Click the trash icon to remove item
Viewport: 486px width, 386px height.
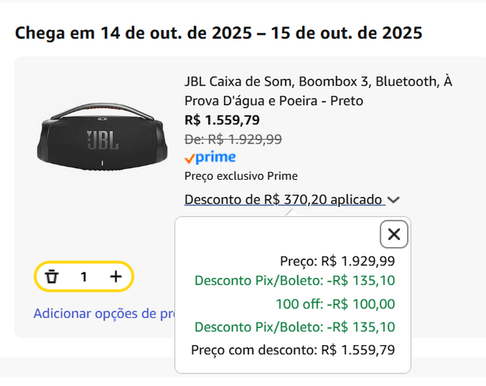pyautogui.click(x=52, y=276)
